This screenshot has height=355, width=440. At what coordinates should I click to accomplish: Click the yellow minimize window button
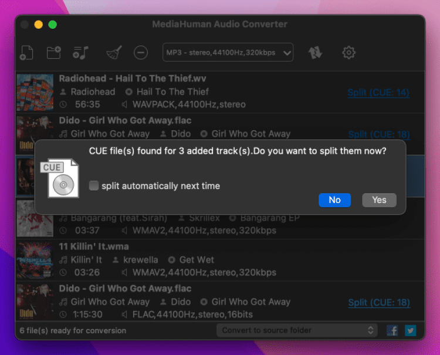coord(39,25)
